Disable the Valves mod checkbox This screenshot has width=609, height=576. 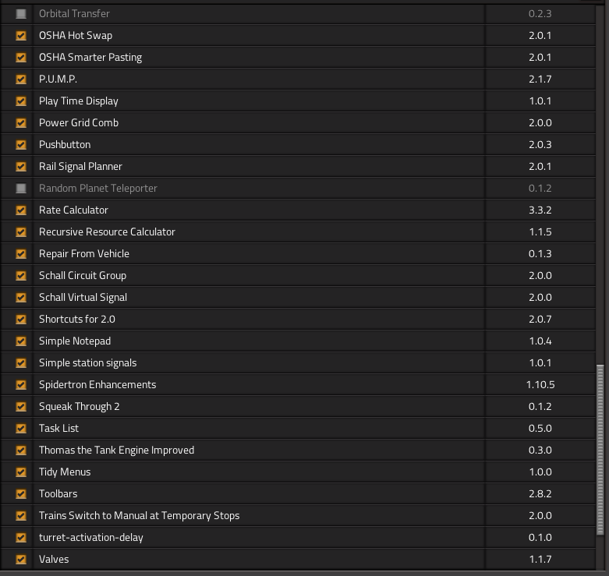(x=21, y=559)
